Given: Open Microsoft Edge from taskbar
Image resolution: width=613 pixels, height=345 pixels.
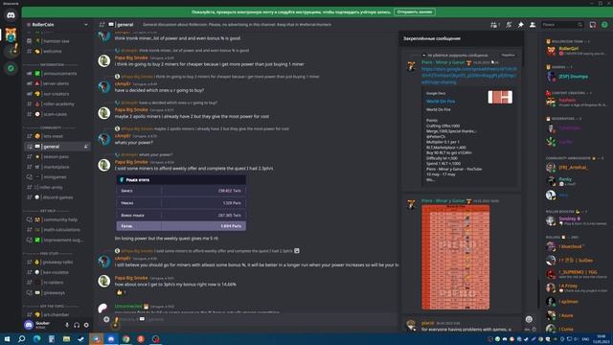Looking at the screenshot, I should click(x=36, y=338).
